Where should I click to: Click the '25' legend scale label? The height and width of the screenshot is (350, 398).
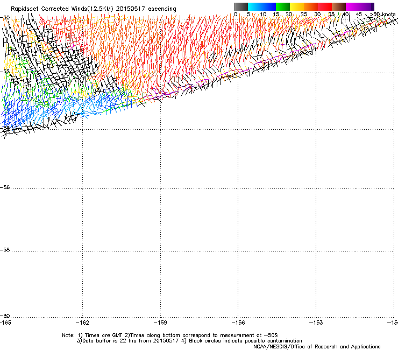point(304,14)
